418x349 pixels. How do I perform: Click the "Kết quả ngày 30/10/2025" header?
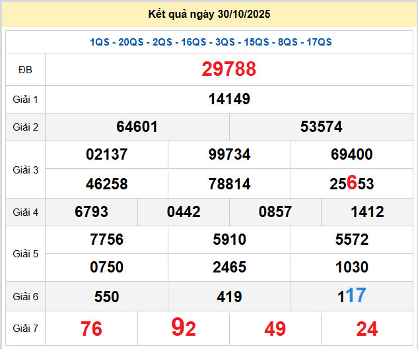point(209,14)
